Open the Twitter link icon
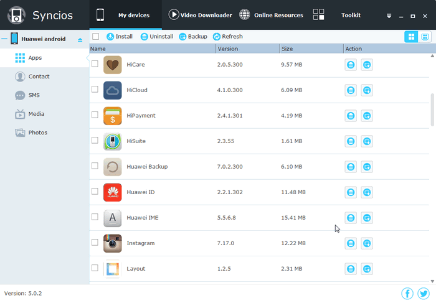 424,293
